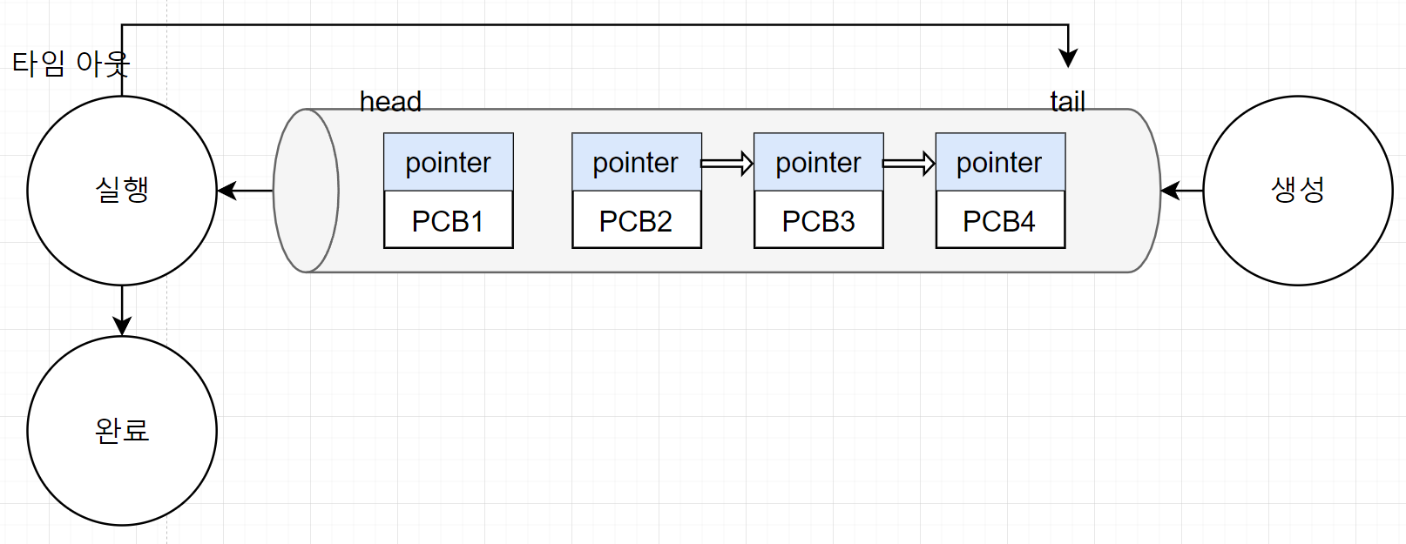Click the arrow from 실행 down to 완료
The width and height of the screenshot is (1406, 544).
click(122, 310)
